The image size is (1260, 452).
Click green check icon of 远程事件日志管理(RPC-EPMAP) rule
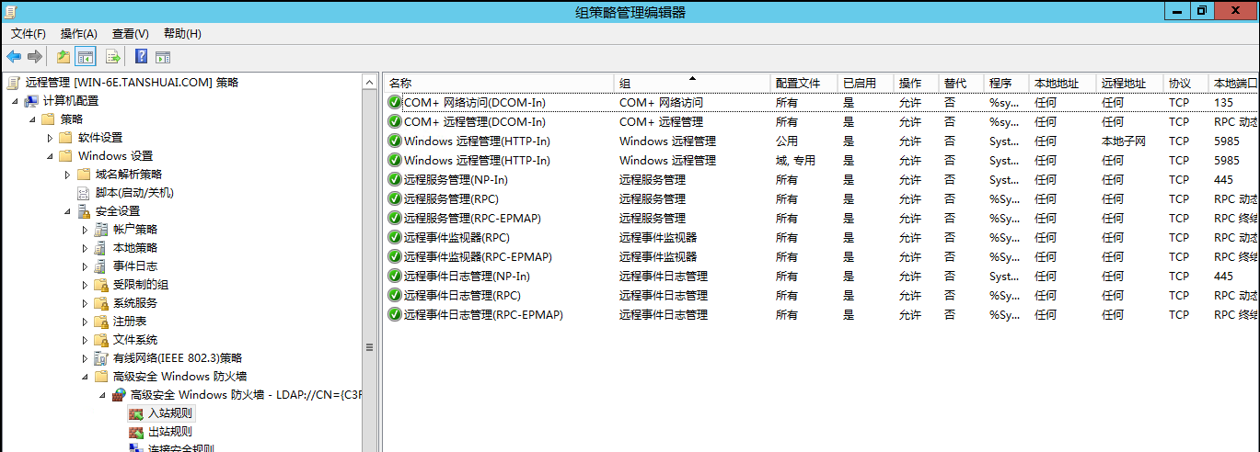(x=395, y=315)
